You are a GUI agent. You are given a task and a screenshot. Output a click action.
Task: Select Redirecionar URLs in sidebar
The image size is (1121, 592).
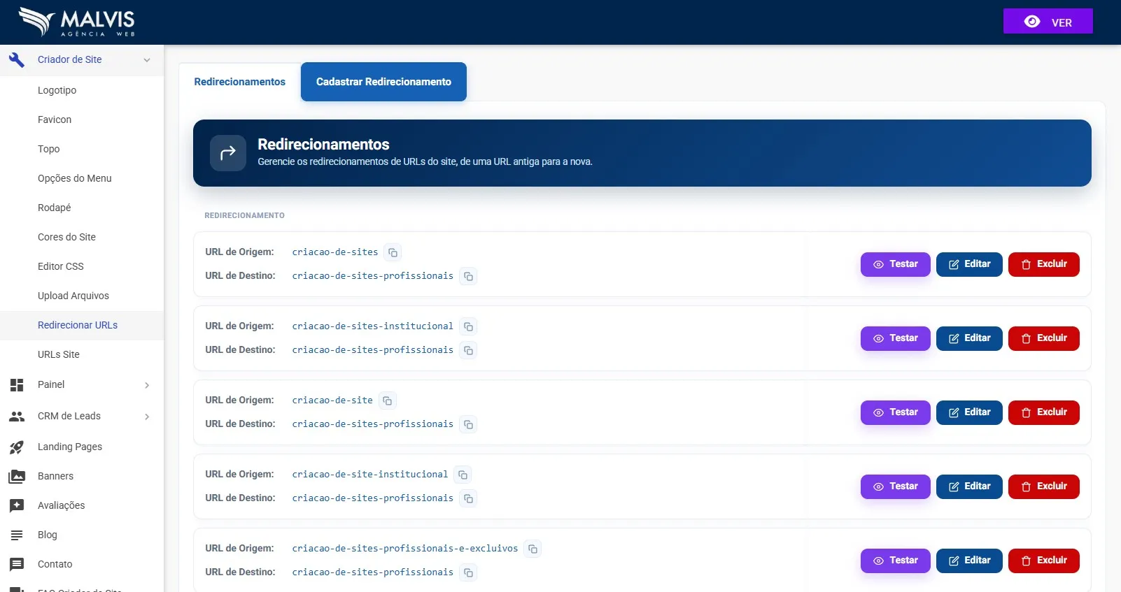click(82, 325)
